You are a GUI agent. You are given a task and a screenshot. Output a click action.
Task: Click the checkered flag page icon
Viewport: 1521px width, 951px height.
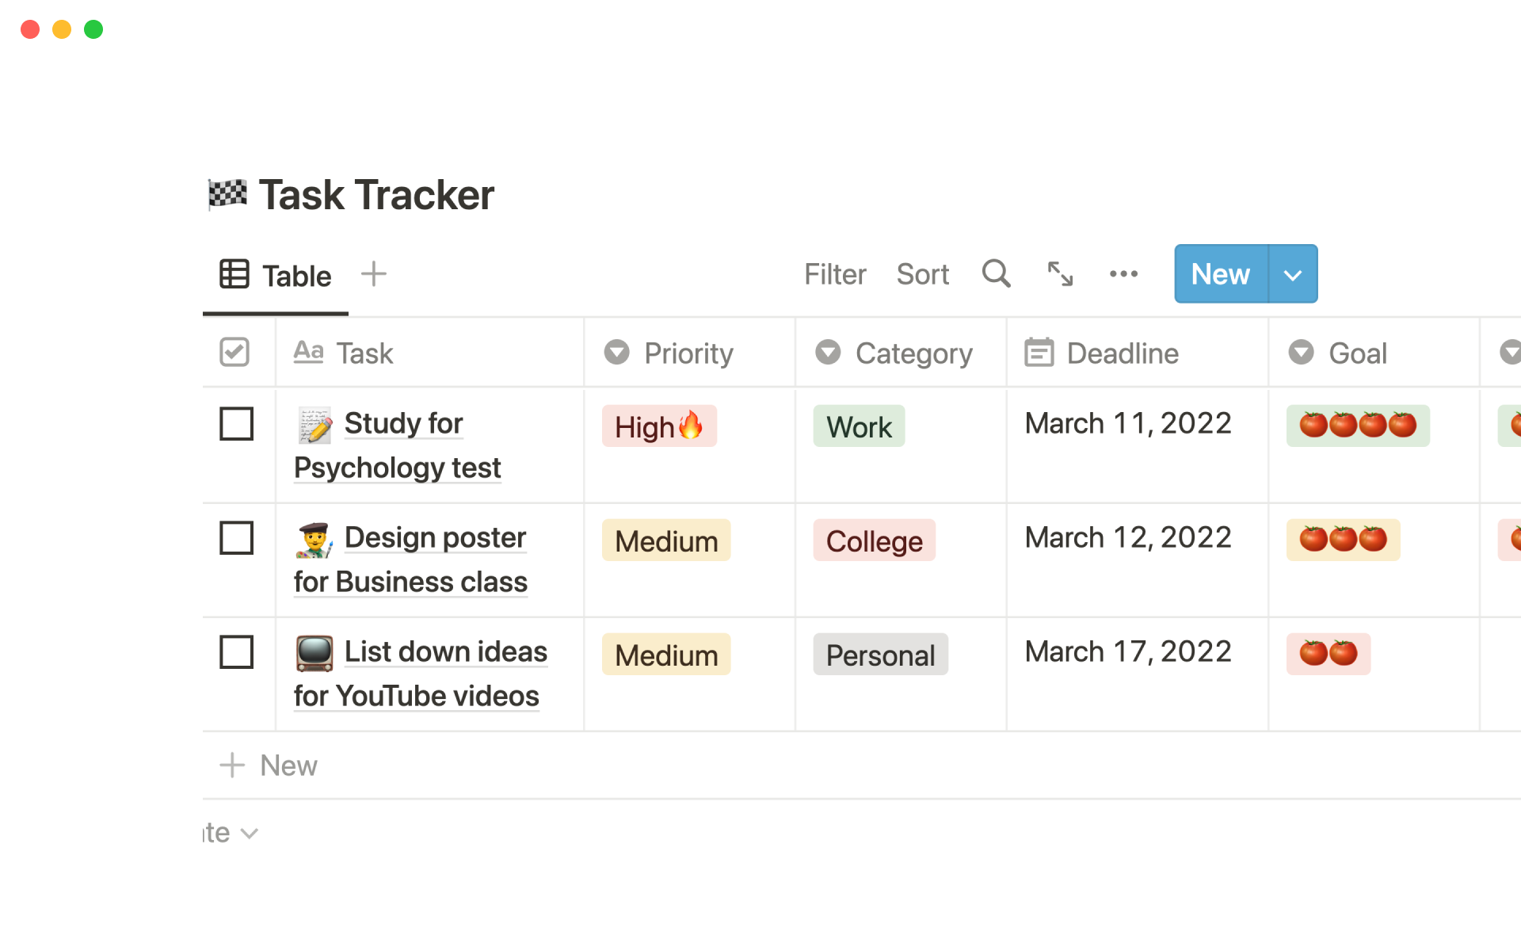pos(227,194)
